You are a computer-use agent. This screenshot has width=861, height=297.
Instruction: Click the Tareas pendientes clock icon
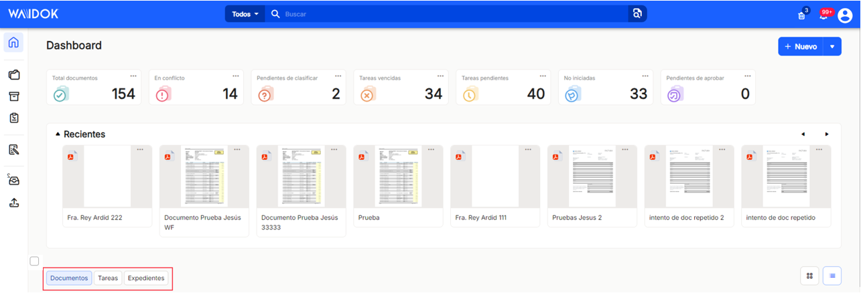pos(470,94)
